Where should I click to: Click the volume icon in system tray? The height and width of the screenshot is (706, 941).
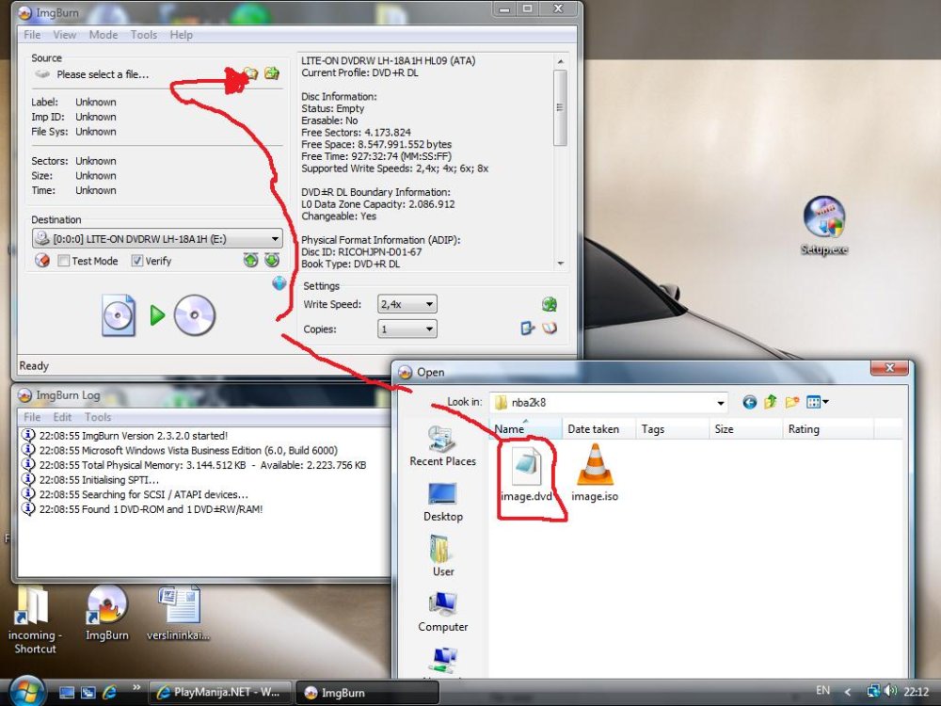coord(890,691)
